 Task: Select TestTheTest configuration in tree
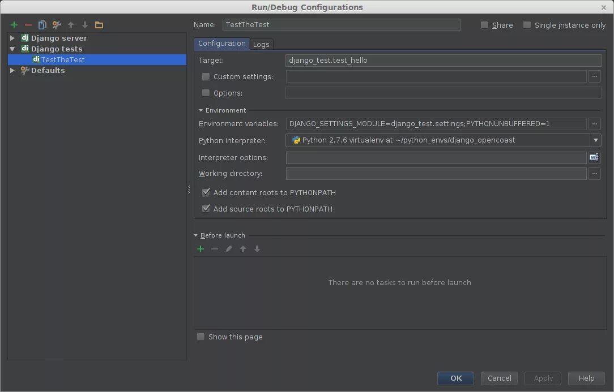(97, 59)
